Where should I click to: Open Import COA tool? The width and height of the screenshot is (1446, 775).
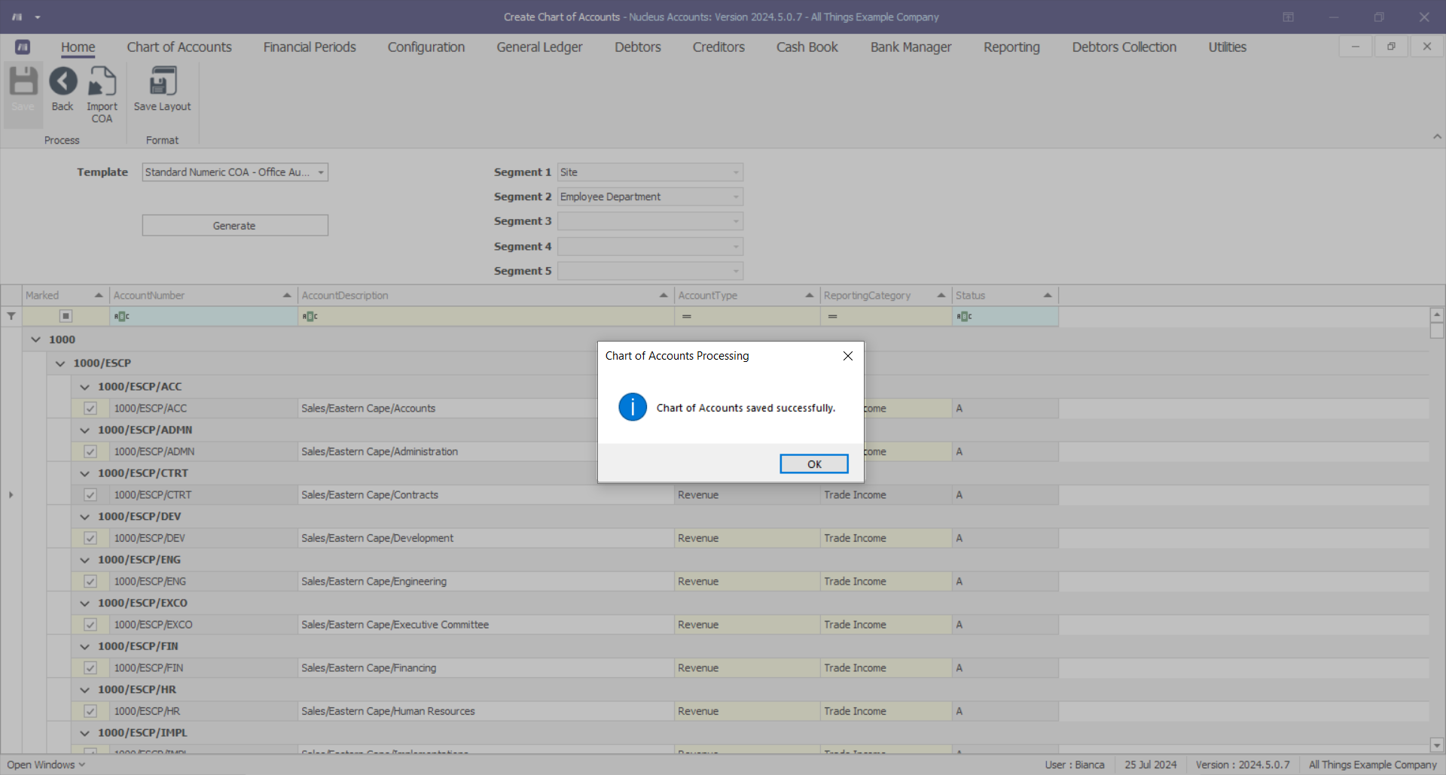point(102,81)
